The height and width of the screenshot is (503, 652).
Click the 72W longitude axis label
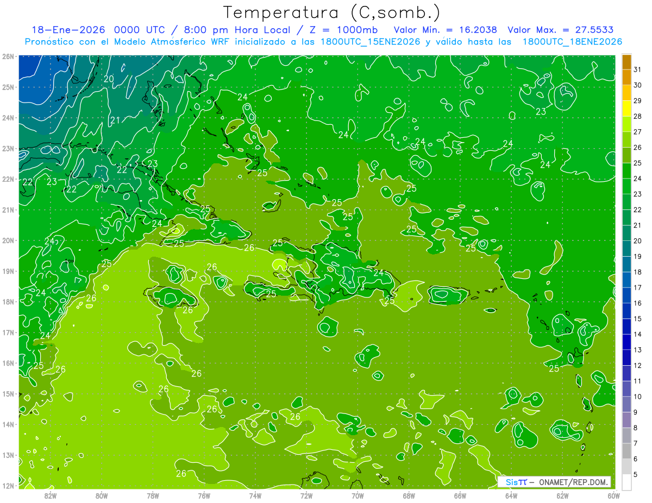click(x=306, y=495)
